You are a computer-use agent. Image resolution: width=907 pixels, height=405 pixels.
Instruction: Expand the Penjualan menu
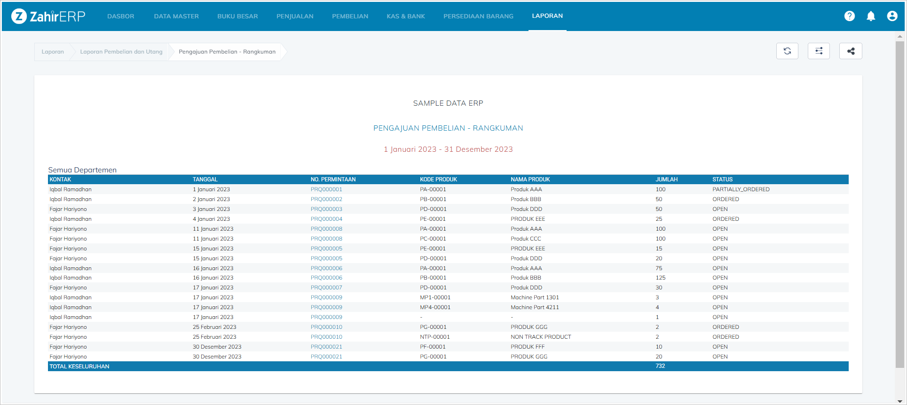(295, 16)
